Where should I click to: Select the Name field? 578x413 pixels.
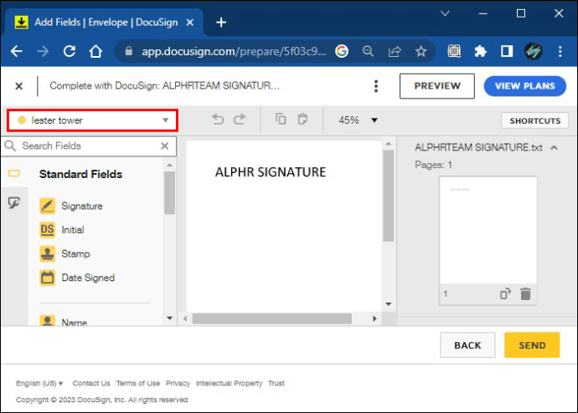click(x=64, y=321)
